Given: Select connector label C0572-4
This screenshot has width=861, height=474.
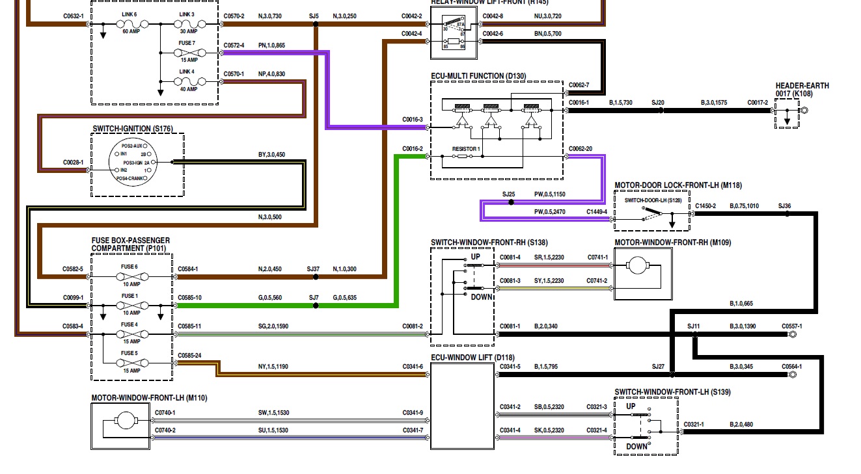Looking at the screenshot, I should 234,45.
